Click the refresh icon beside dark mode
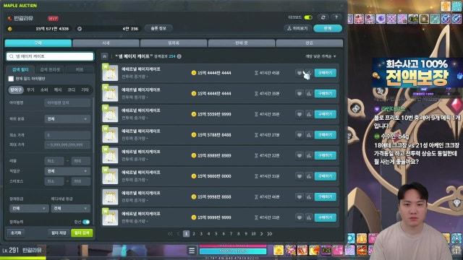This screenshot has height=260, width=463. [323, 17]
